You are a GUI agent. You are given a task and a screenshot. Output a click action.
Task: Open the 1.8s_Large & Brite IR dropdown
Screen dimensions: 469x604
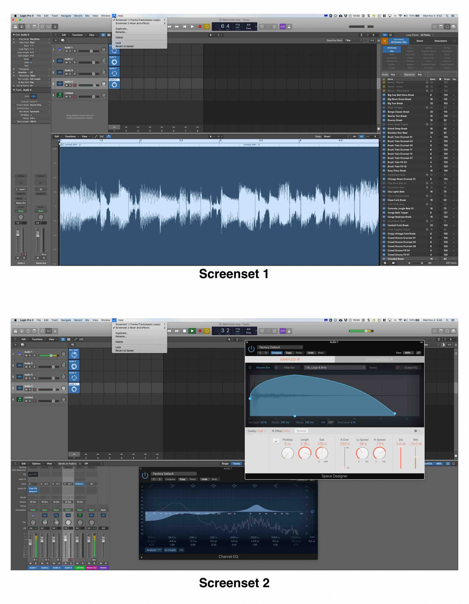click(334, 367)
